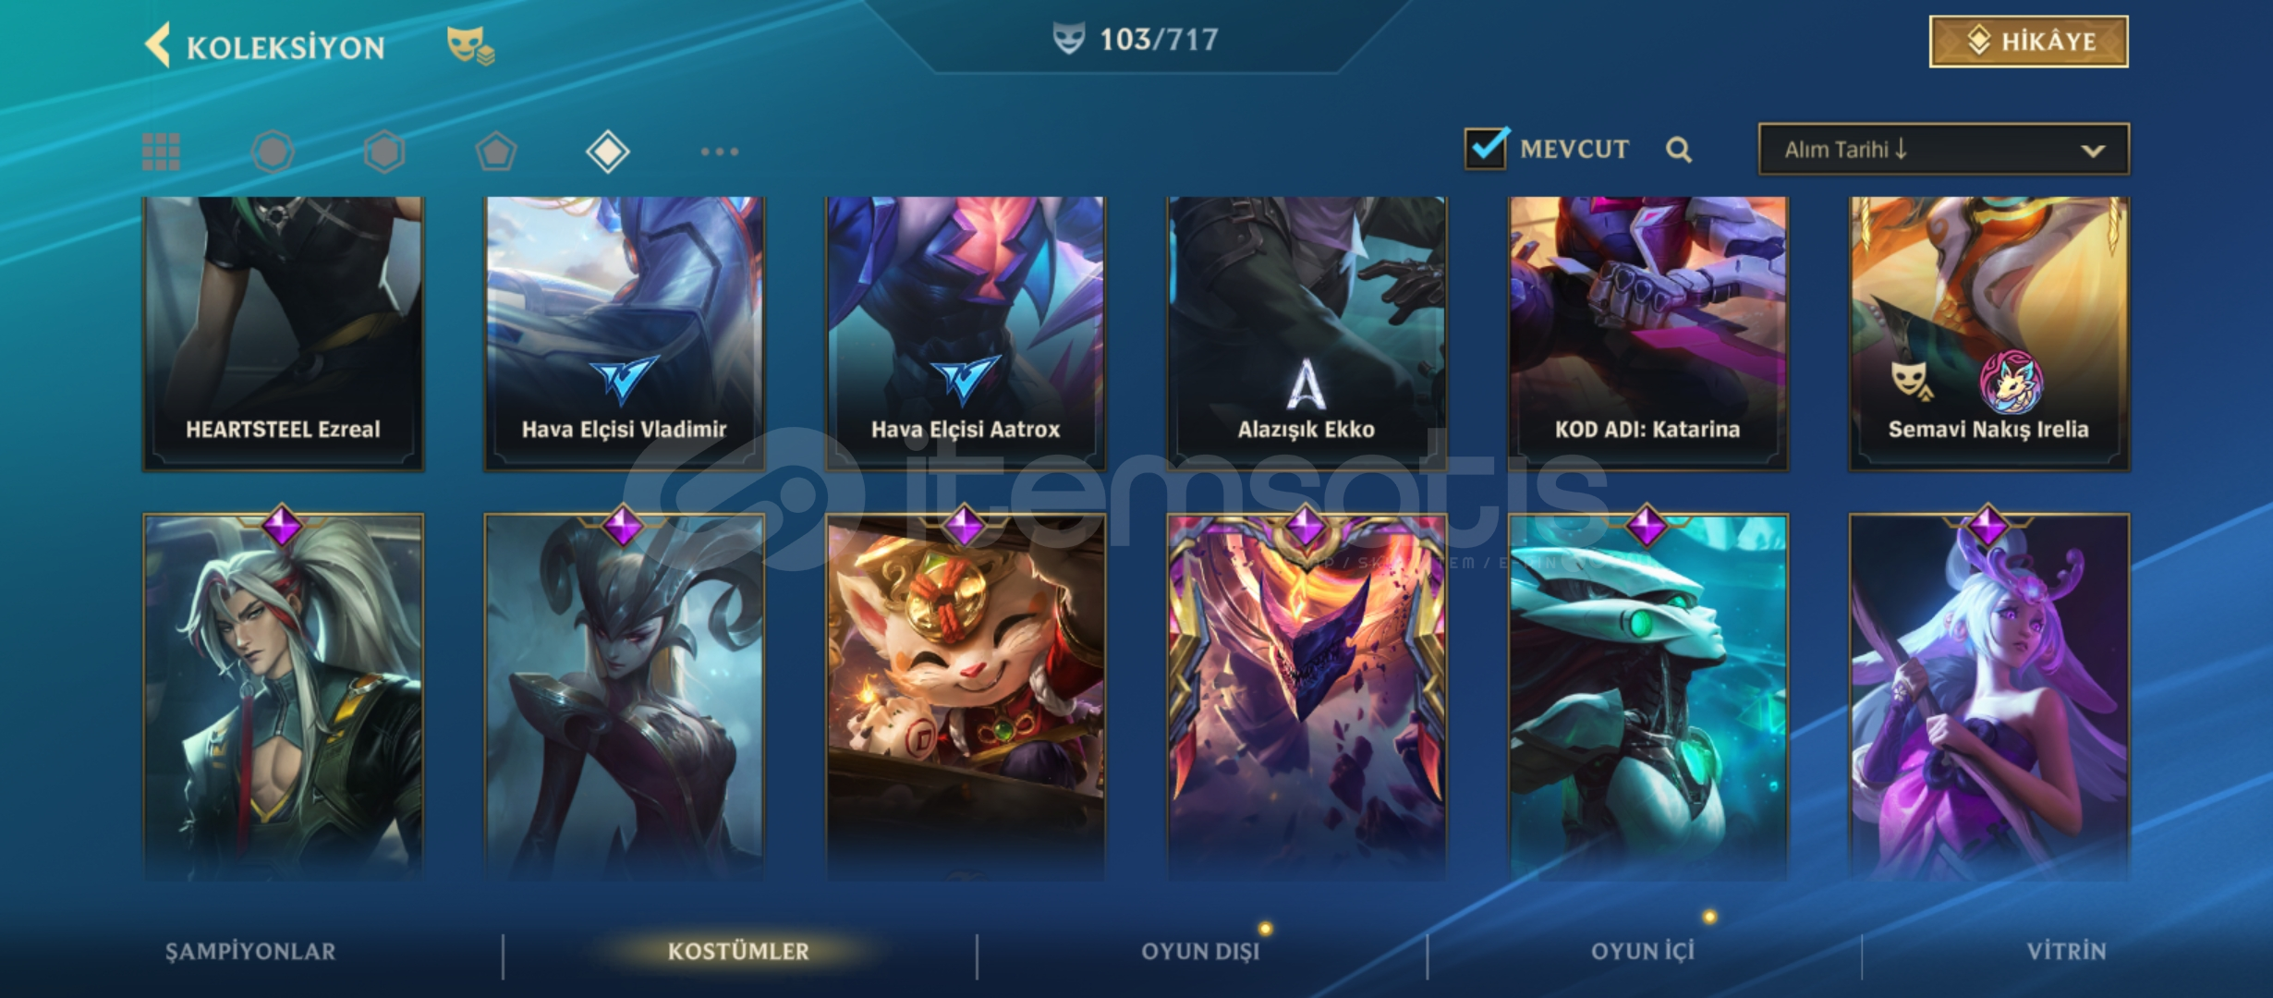Expand the Alım Tarihi sort dropdown
This screenshot has width=2273, height=998.
click(x=1944, y=149)
